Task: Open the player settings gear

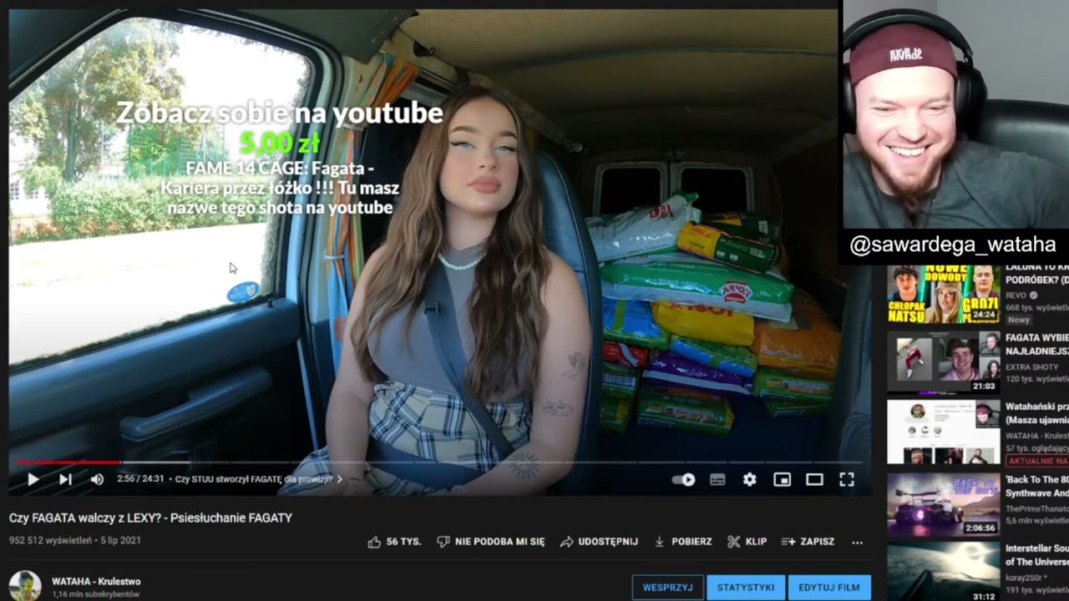Action: pyautogui.click(x=749, y=479)
